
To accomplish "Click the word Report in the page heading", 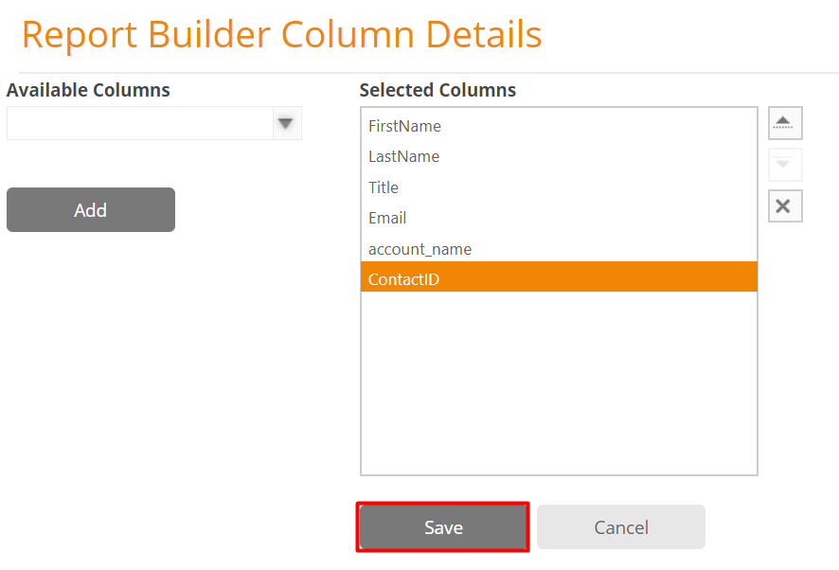I will coord(80,35).
